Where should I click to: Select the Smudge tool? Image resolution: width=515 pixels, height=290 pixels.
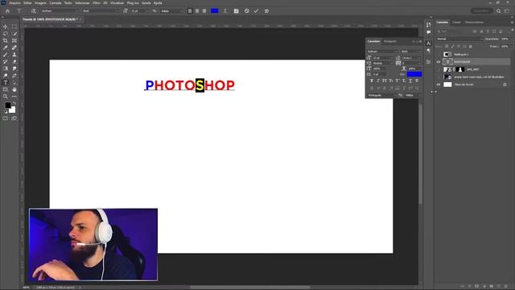14,68
